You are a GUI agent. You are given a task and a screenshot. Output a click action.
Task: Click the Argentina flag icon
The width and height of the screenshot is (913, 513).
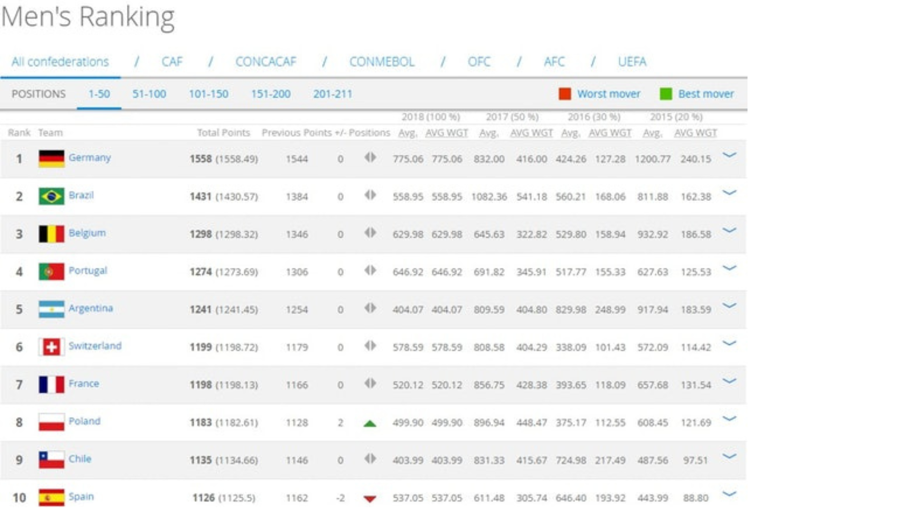(51, 309)
